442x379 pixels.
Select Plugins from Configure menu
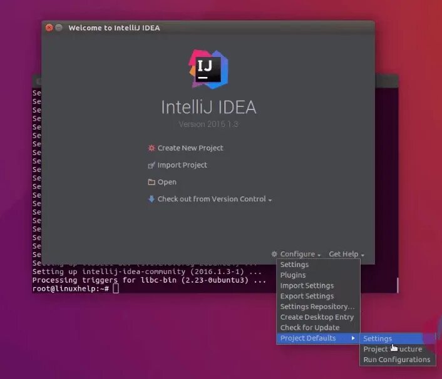pos(318,275)
